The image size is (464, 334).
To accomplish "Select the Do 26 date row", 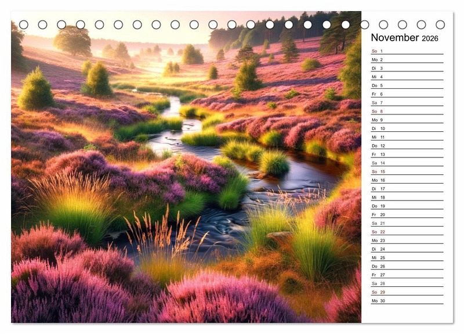I will click(x=407, y=266).
